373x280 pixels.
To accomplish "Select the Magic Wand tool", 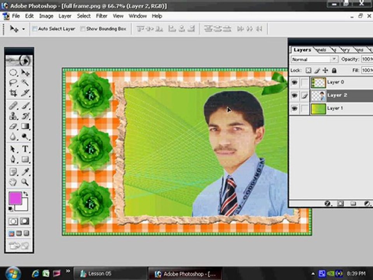I will pyautogui.click(x=25, y=82).
